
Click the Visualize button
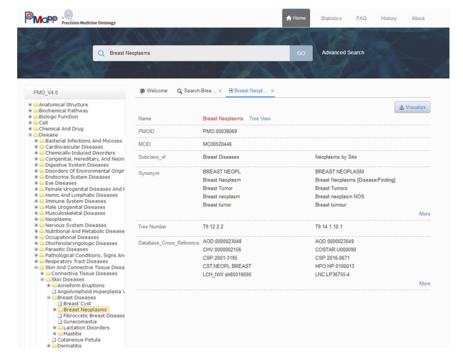click(412, 106)
